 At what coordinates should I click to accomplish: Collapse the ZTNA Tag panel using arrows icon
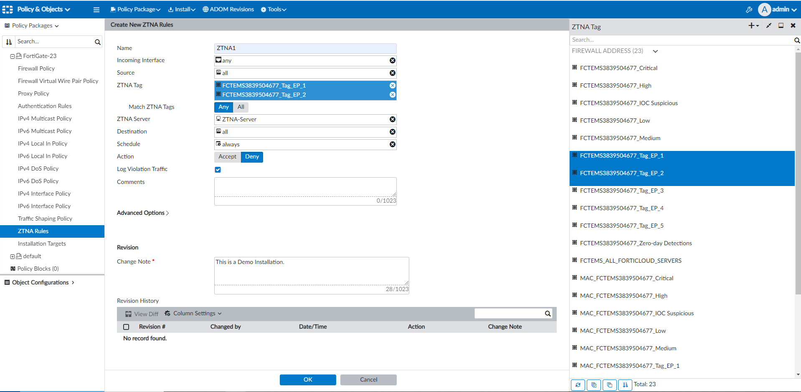click(x=768, y=26)
